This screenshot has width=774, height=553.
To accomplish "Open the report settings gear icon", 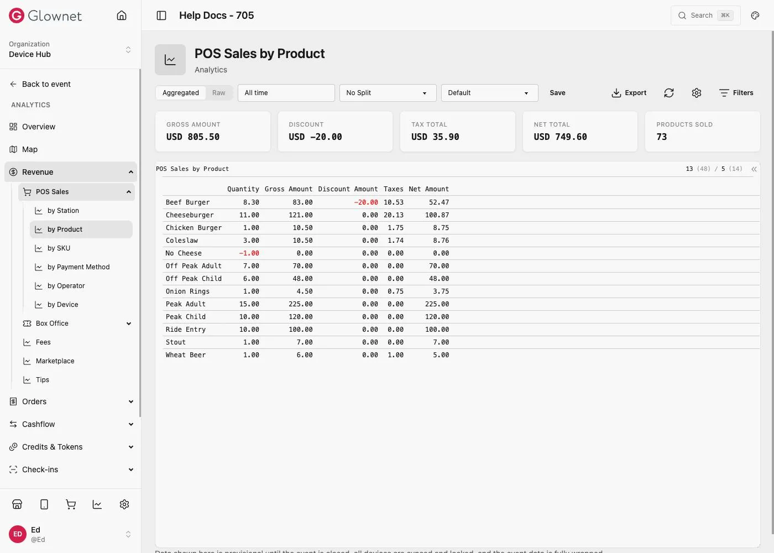I will [697, 93].
